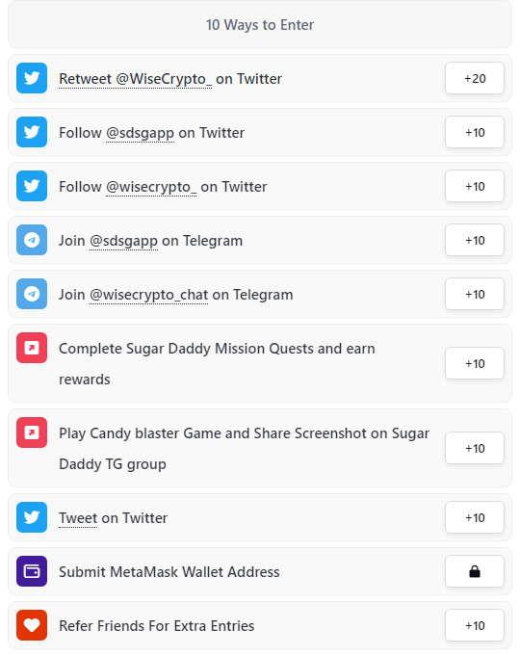Click Telegram icon for Join @wisecrypto_chat

pos(32,294)
